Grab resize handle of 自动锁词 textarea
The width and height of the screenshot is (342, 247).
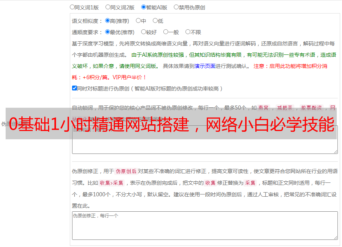[x=336, y=152]
